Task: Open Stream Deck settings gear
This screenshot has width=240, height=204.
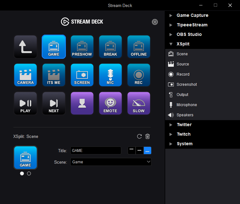Action: coord(155,22)
